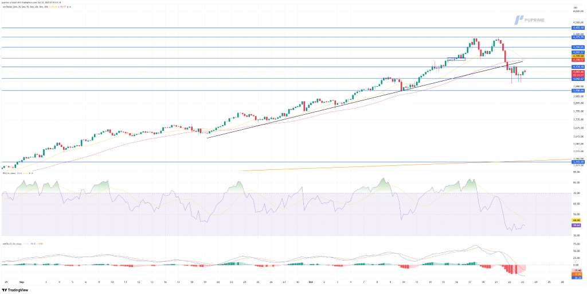This screenshot has width=587, height=295.
Task: Select the 3,950.44 support price label
Action: pyautogui.click(x=577, y=90)
